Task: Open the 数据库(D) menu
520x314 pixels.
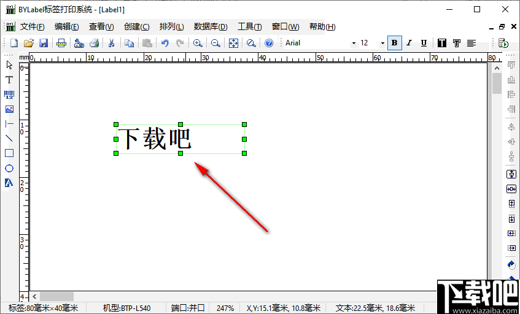Action: point(211,27)
